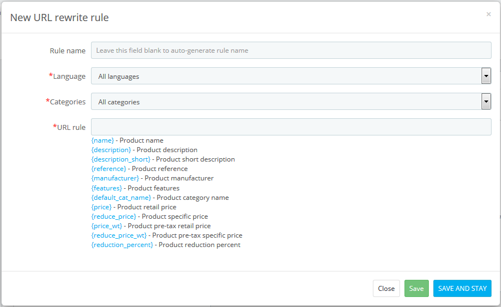Insert the {price_wt} placeholder
501x307 pixels.
point(107,226)
